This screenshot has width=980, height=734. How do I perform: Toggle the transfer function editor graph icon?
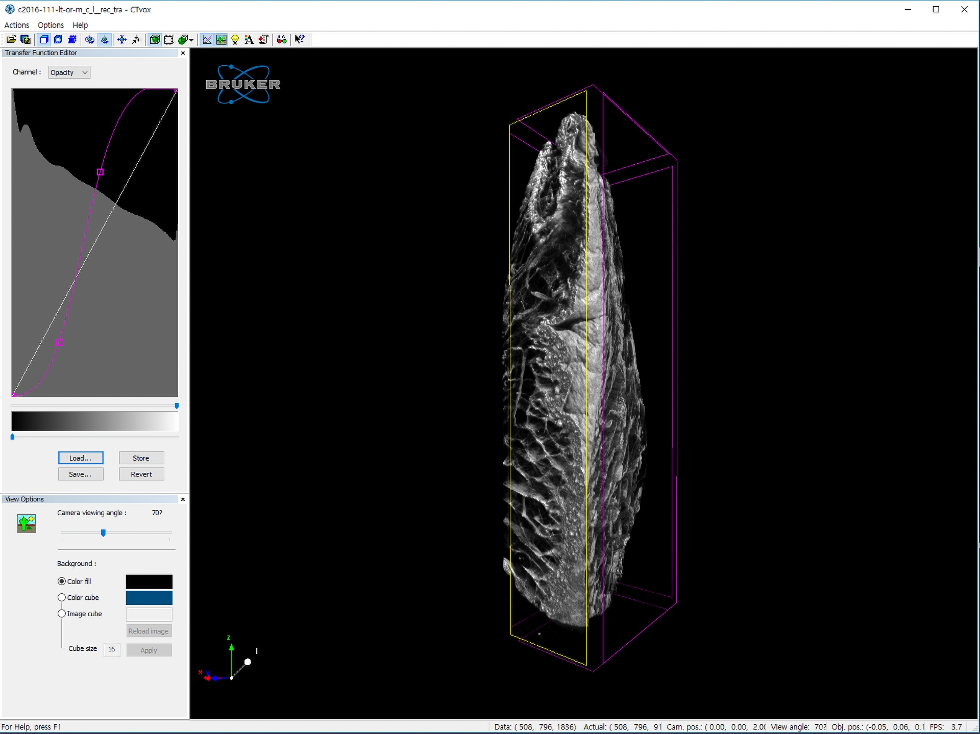pyautogui.click(x=207, y=39)
